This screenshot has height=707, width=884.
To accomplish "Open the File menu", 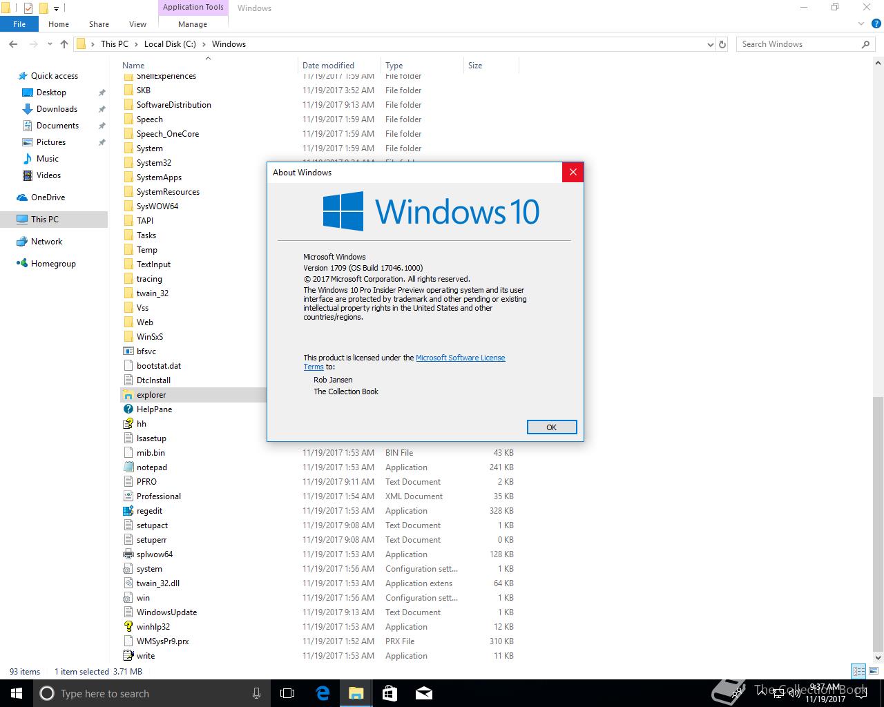I will 19,24.
